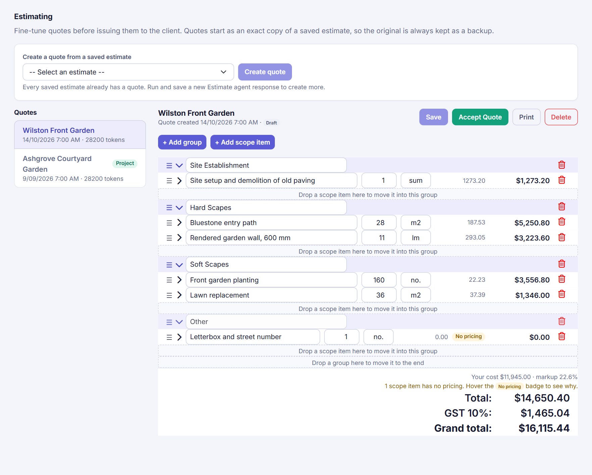Collapse the Soft Scapes group

(x=179, y=265)
